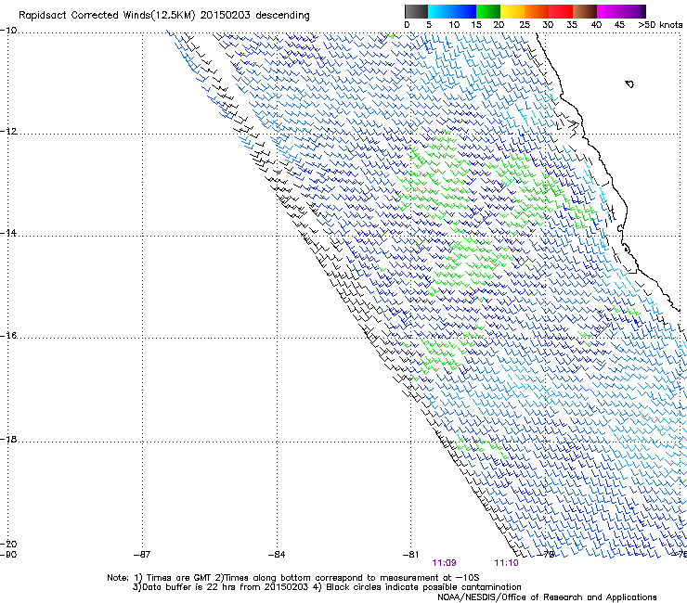Click the '-14' latitude axis label
687x603 pixels.
coord(8,233)
